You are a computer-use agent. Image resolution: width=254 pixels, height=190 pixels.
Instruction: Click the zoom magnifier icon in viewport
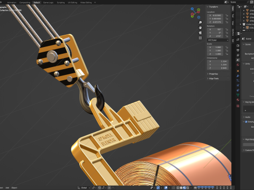(x=200, y=23)
